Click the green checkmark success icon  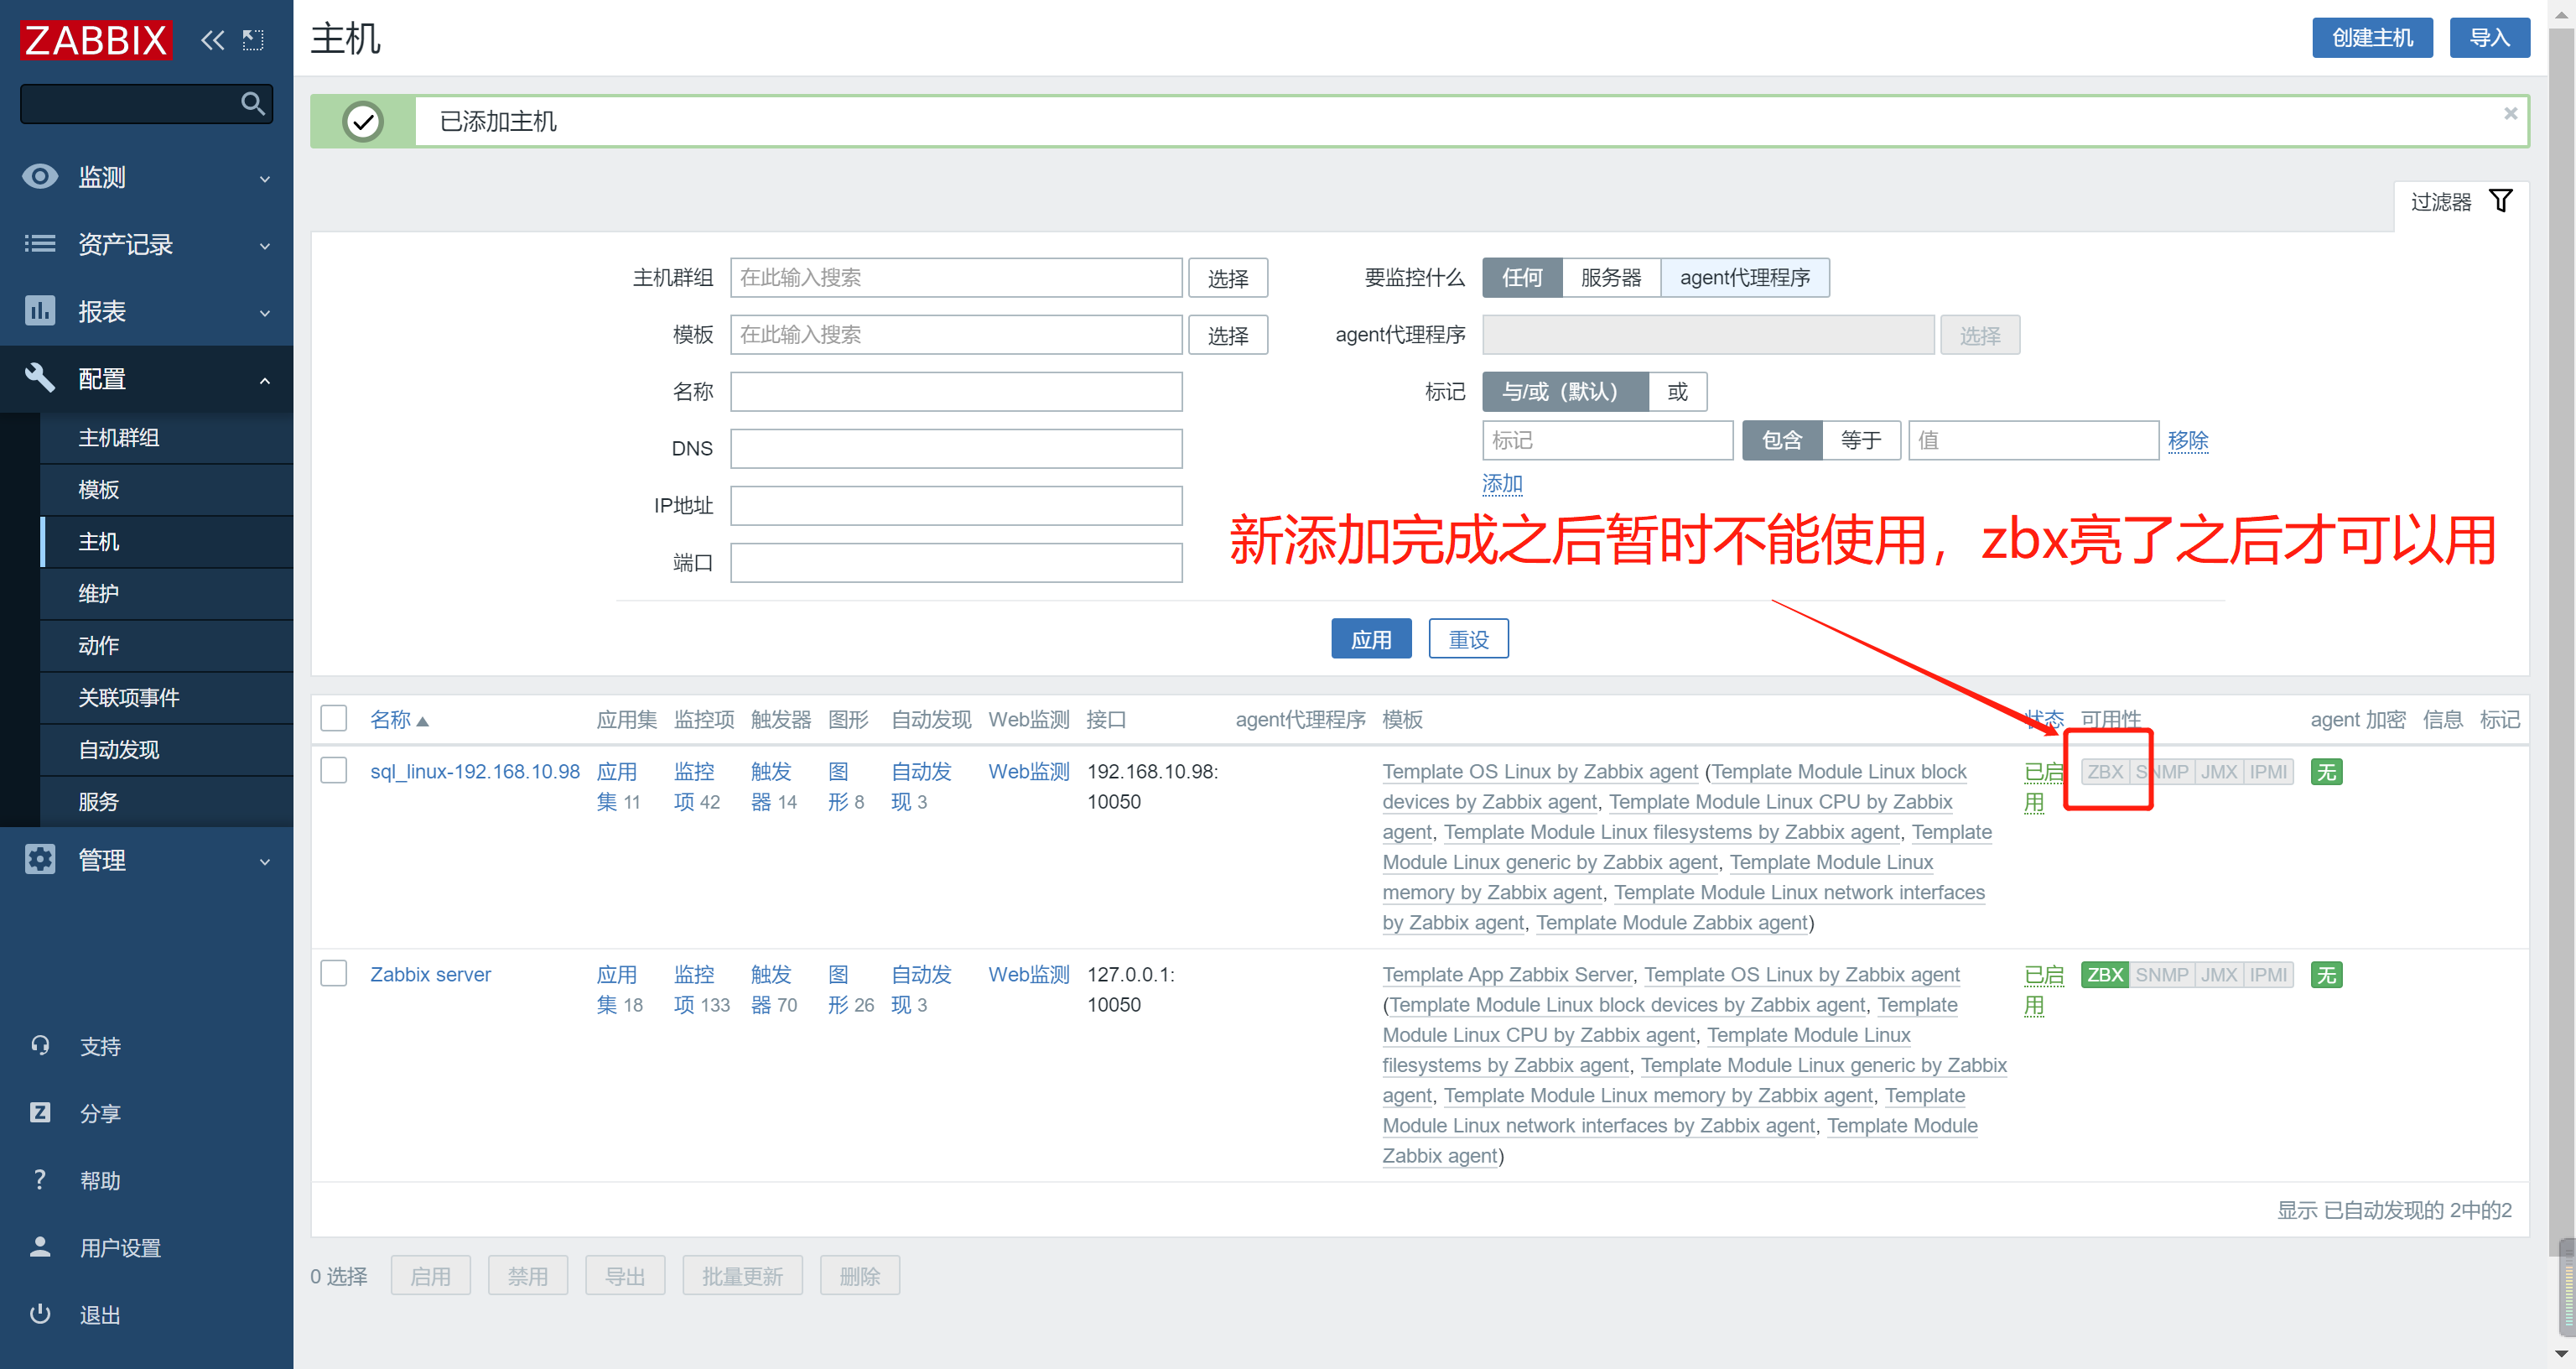(x=363, y=122)
